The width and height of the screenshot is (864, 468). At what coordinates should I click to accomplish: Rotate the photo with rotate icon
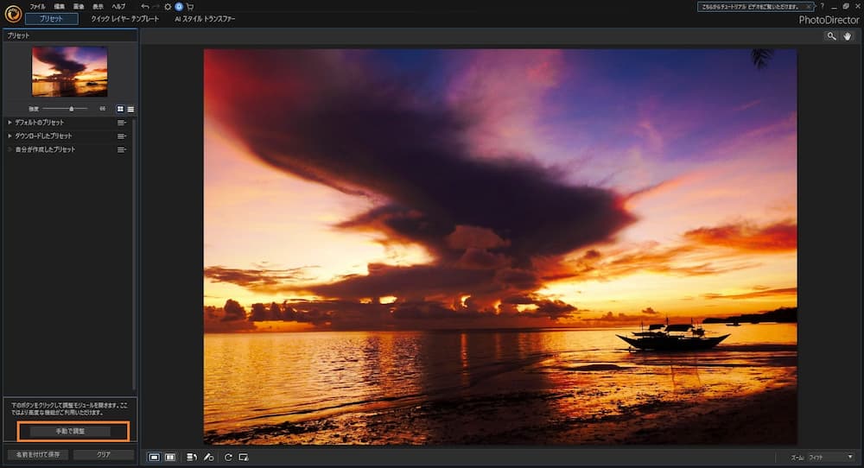[x=228, y=457]
